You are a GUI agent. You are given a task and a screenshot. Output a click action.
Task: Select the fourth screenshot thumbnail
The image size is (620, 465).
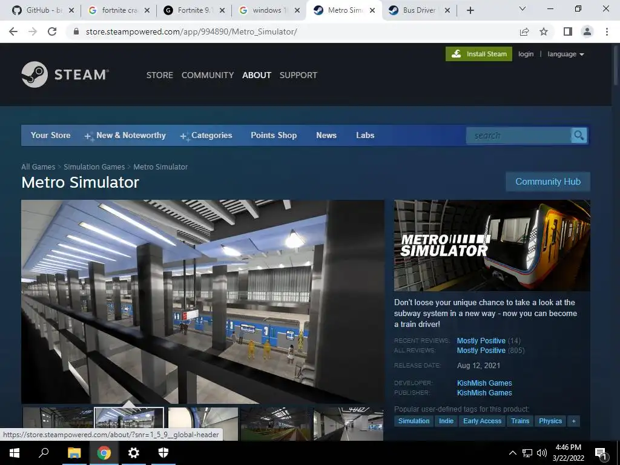pos(275,423)
